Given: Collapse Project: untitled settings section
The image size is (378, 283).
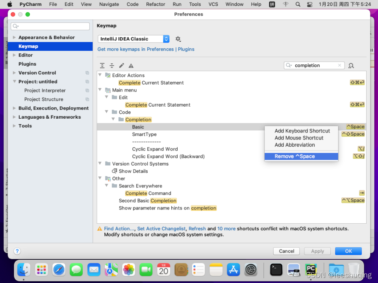Looking at the screenshot, I should (x=14, y=82).
